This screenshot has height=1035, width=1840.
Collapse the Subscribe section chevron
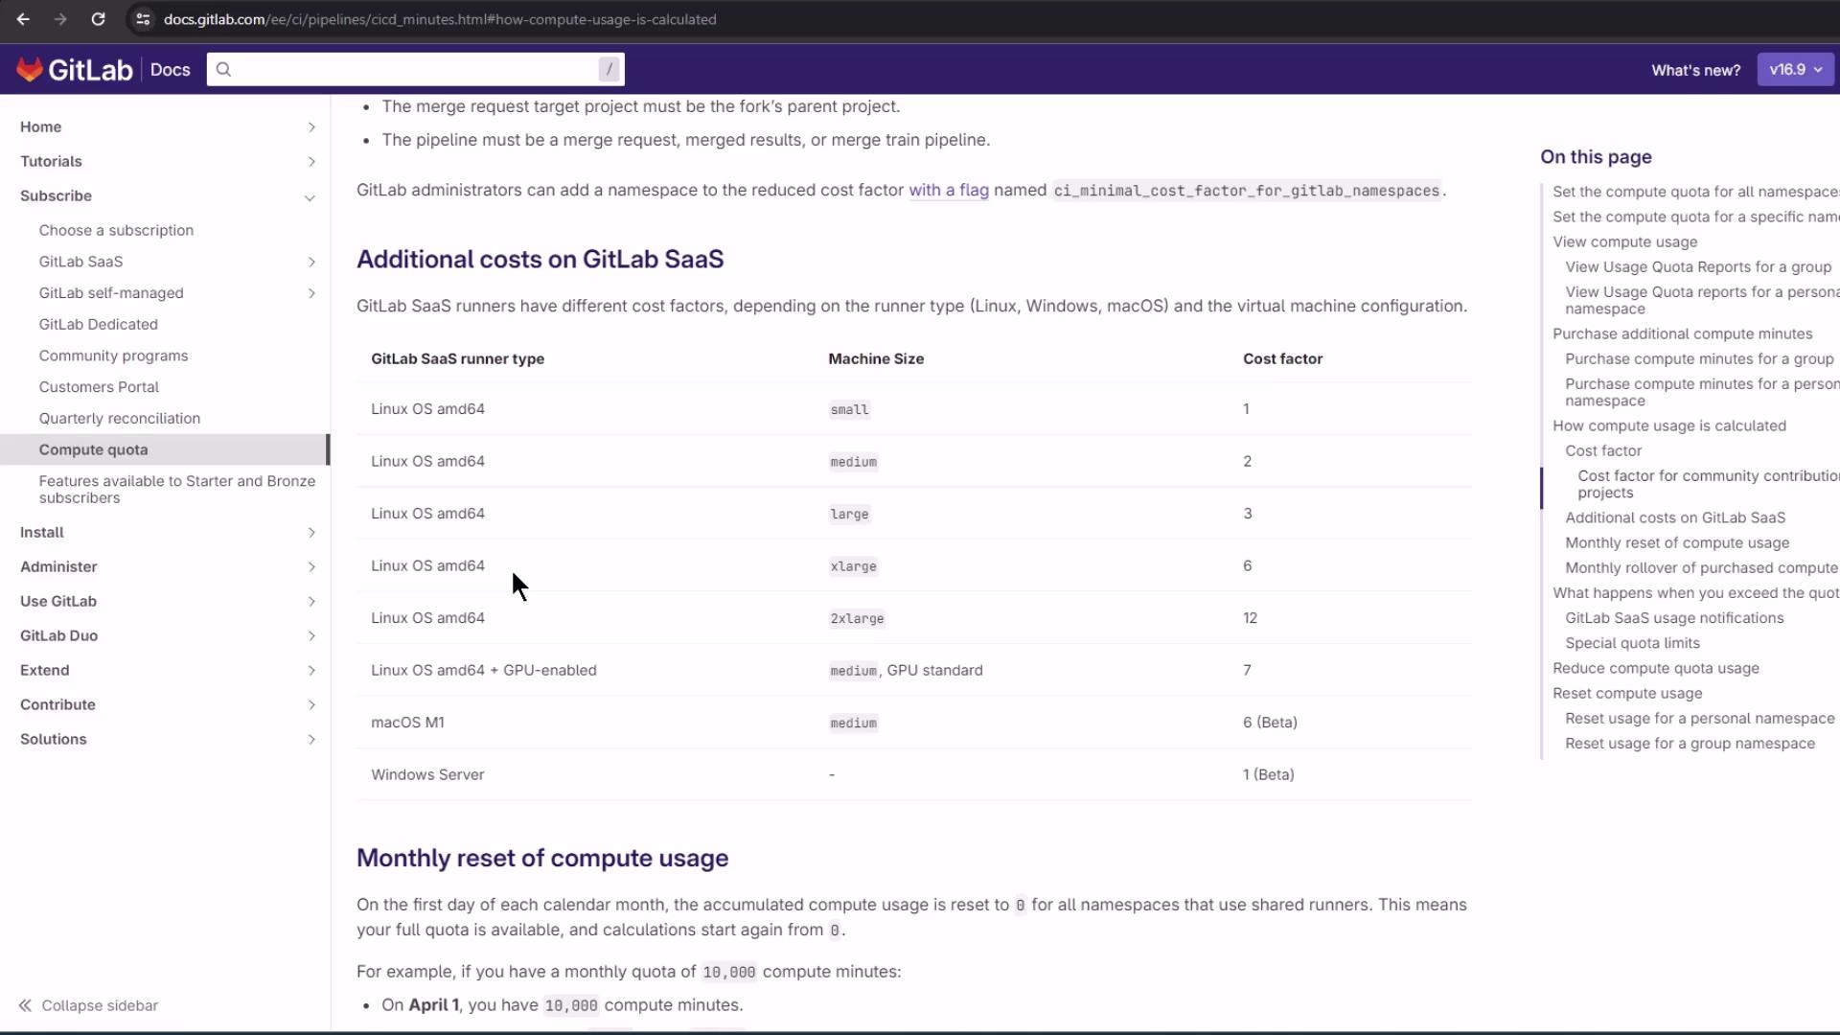[310, 197]
